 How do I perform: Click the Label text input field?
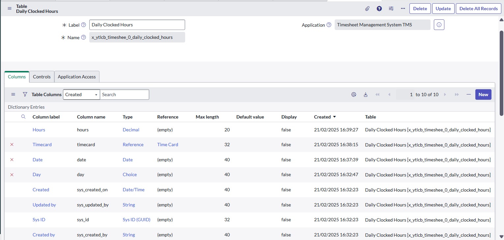click(137, 25)
